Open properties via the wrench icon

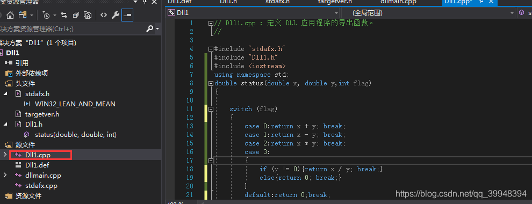coord(116,15)
